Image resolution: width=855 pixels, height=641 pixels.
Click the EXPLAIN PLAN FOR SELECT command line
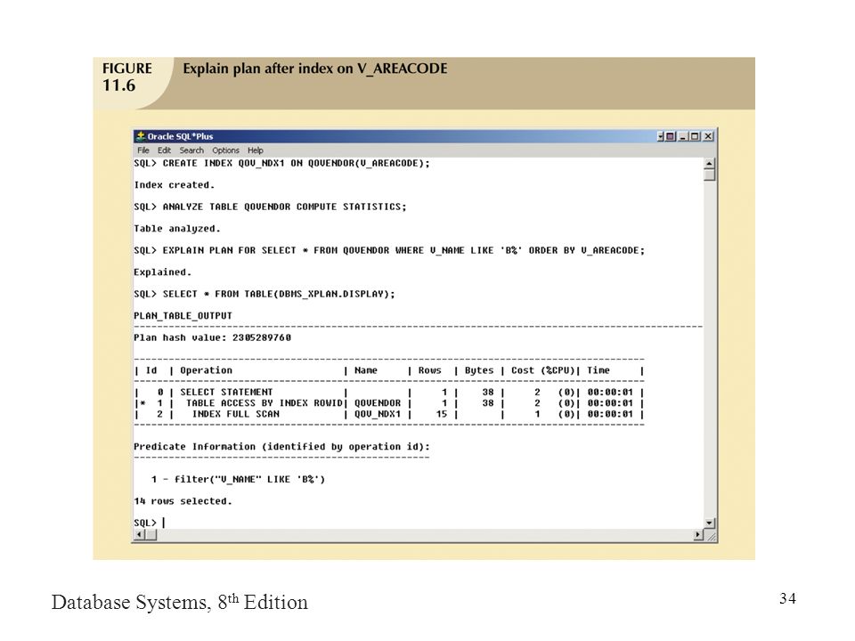click(389, 250)
